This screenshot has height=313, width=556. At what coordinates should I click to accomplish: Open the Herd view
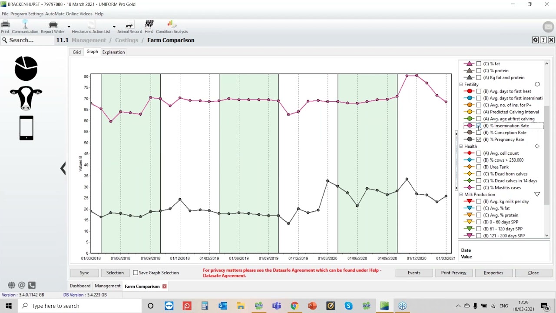pyautogui.click(x=149, y=27)
